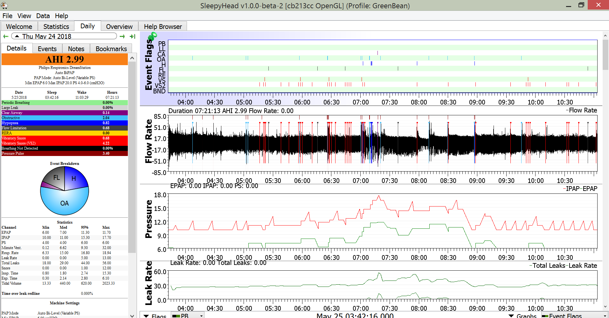This screenshot has width=609, height=318.
Task: Click the OA slice of the Event Breakdown pie
Action: 64,203
